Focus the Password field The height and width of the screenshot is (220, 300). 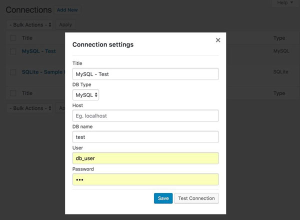145,179
